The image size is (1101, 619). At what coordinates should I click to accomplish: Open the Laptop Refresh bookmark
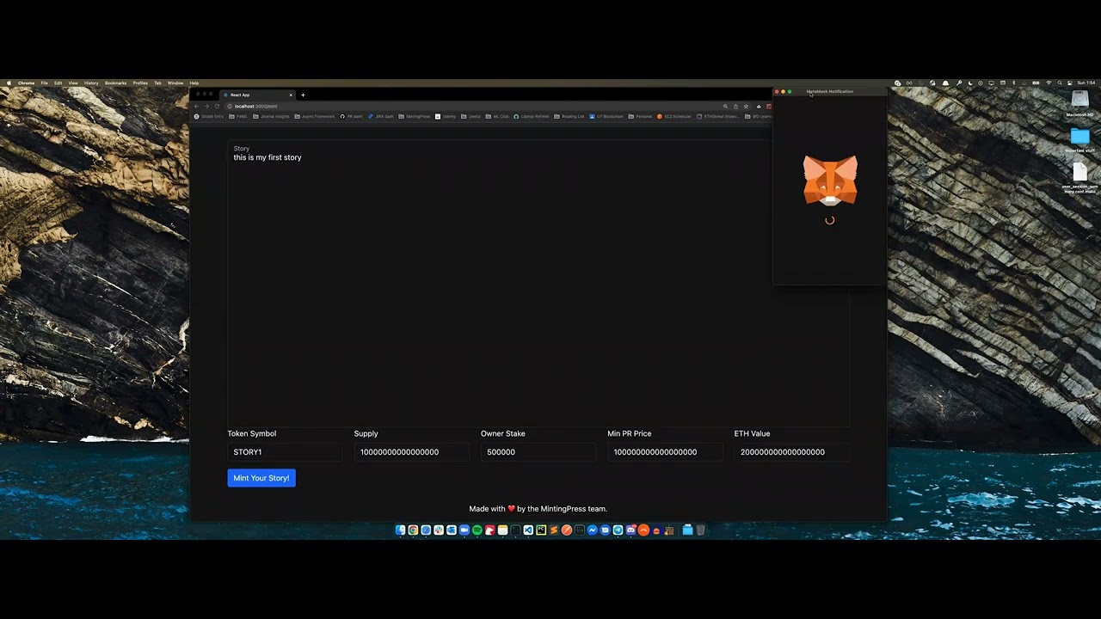click(x=532, y=116)
